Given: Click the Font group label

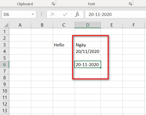Looking at the screenshot, I should pos(91,4).
